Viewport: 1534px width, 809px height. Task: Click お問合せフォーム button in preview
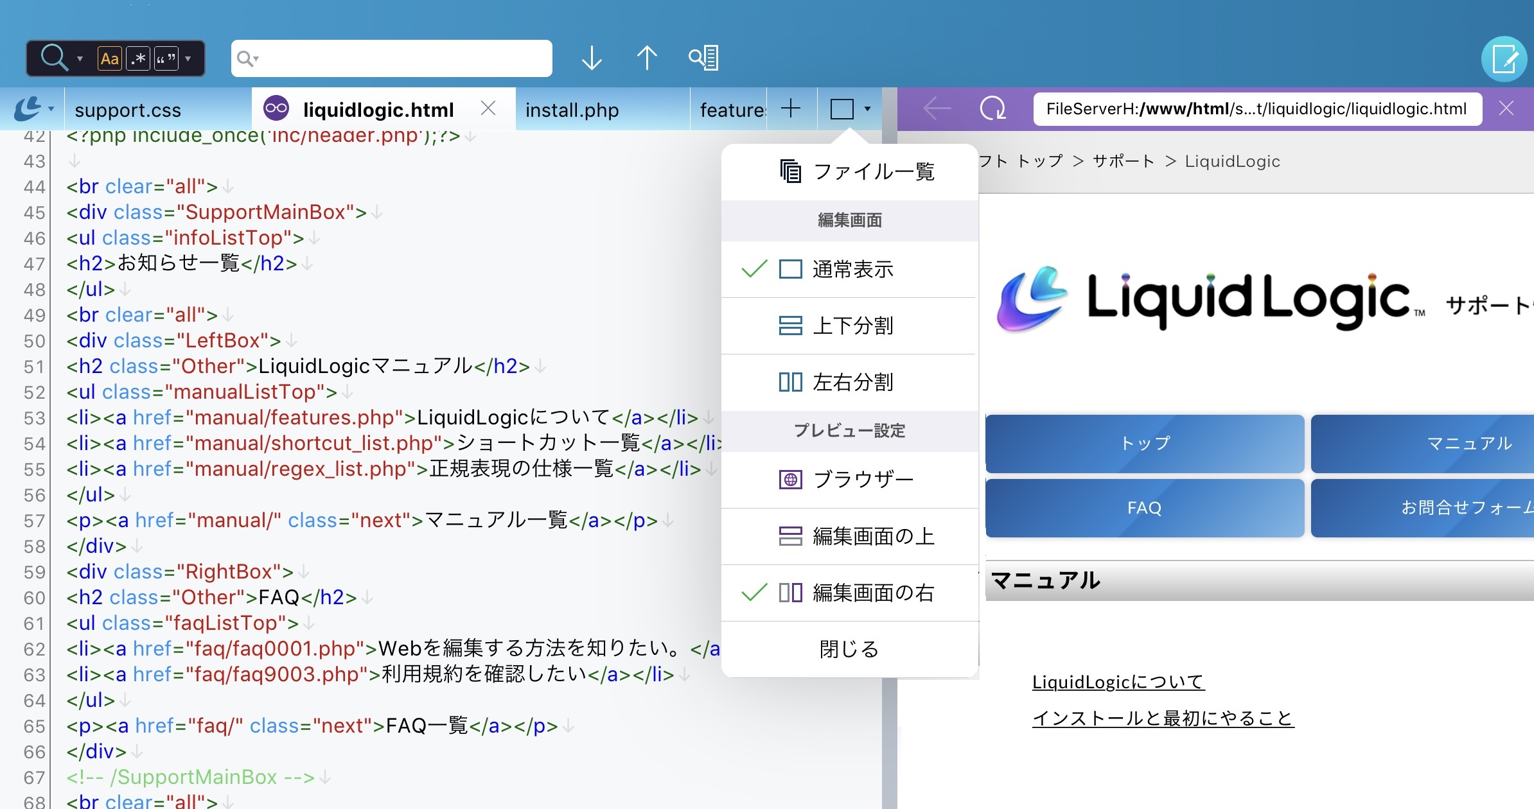(1422, 508)
